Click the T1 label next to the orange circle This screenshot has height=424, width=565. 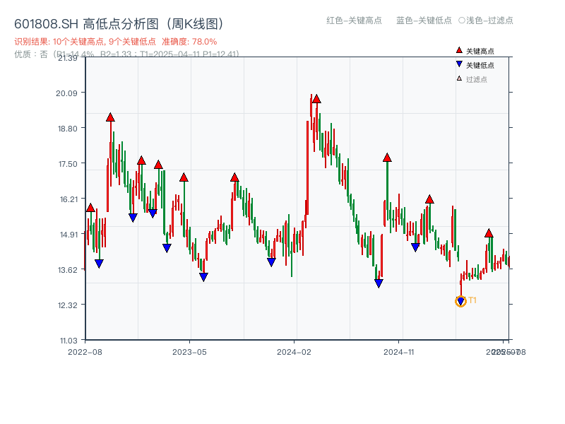(472, 301)
